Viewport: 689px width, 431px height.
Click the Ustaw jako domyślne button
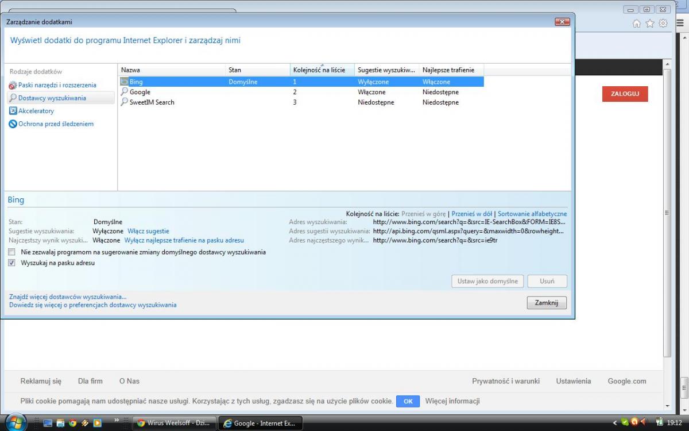[487, 282]
